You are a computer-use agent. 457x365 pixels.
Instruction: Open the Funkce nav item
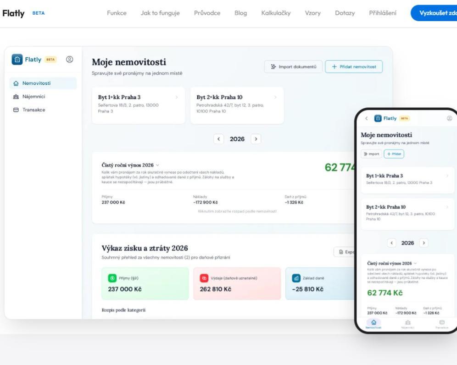pos(117,13)
